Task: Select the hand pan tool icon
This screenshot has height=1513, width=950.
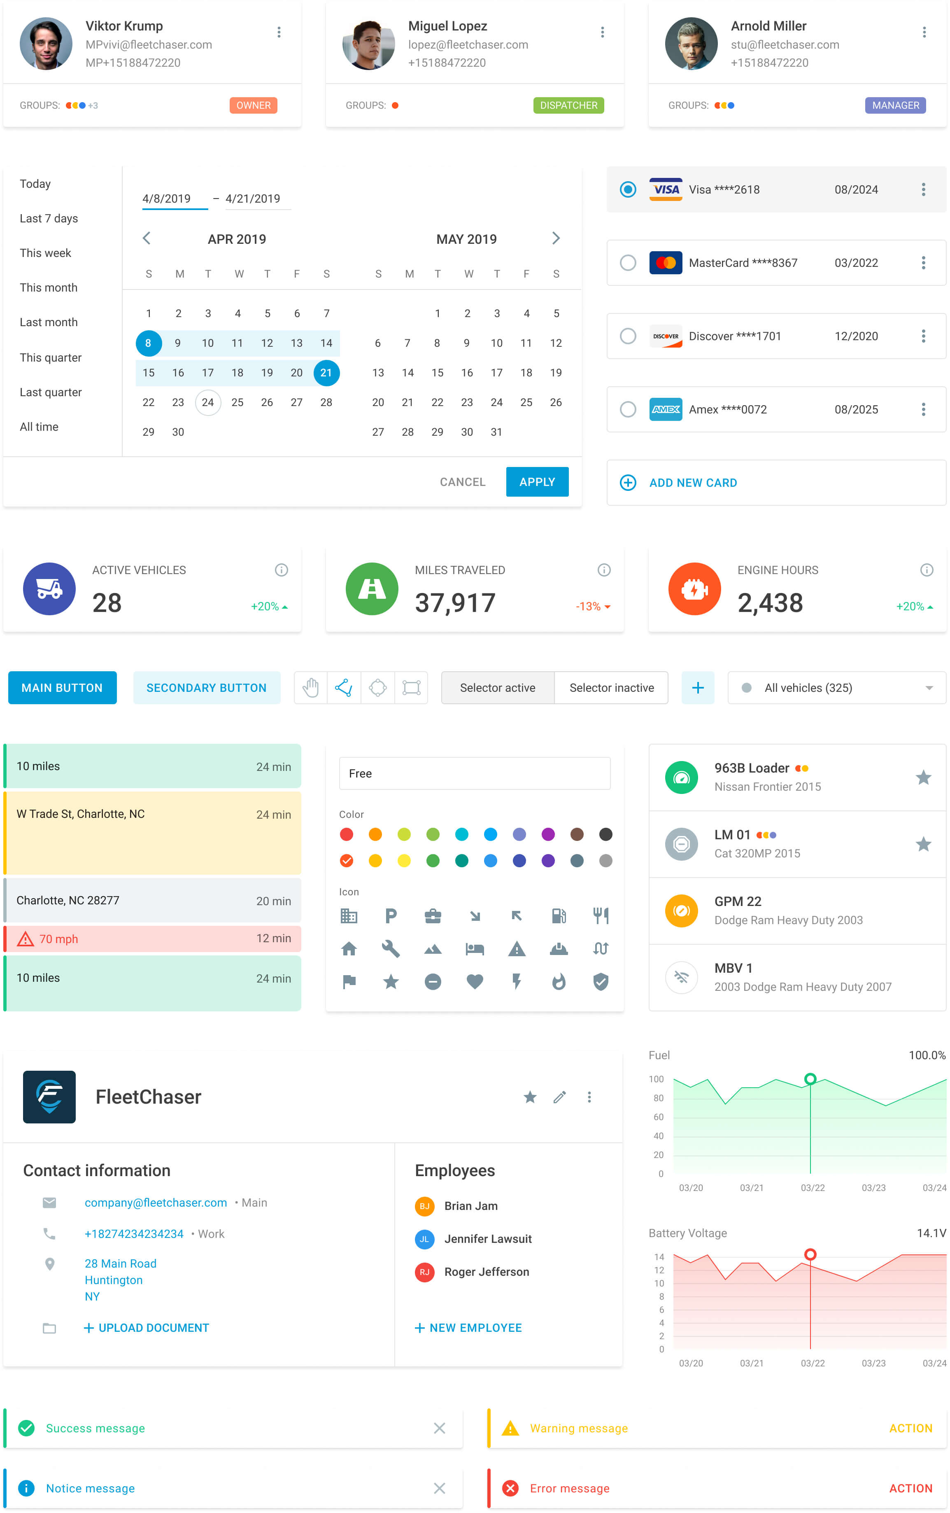Action: tap(310, 687)
